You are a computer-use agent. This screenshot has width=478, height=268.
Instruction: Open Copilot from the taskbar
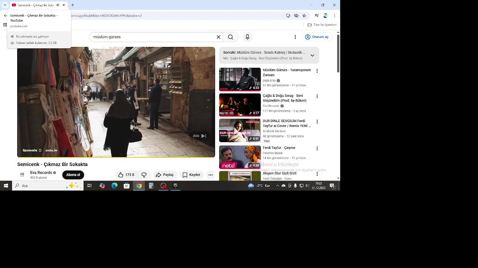(x=102, y=186)
